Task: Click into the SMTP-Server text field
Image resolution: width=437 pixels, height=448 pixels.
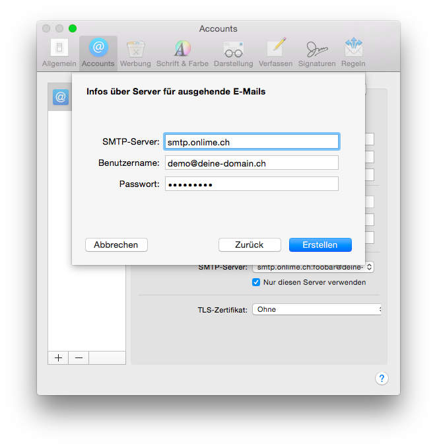Action: pos(251,141)
